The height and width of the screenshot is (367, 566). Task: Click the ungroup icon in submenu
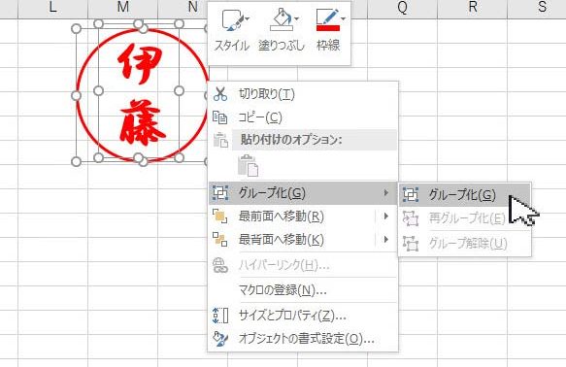[x=411, y=244]
